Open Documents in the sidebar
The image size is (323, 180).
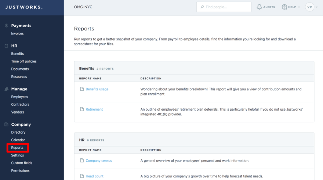[x=20, y=69]
